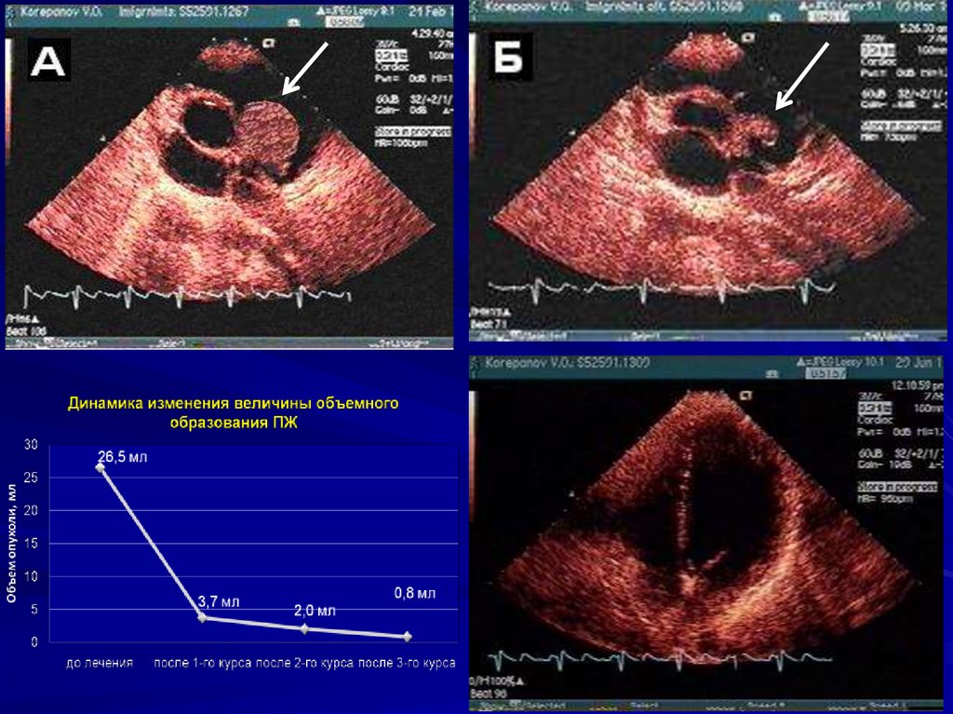Click the '0,8 мл' data label
The width and height of the screenshot is (953, 714).
[x=415, y=592]
